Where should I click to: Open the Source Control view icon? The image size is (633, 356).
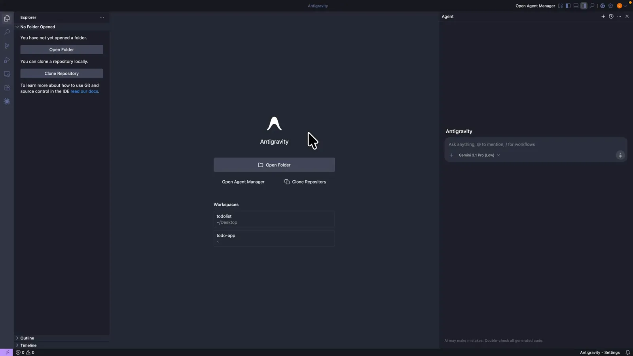(x=7, y=46)
